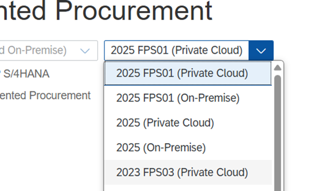The height and width of the screenshot is (191, 311).
Task: Pick the 2025 (Private Cloud) version
Action: tap(188, 123)
